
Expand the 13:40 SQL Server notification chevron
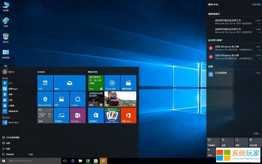point(259,32)
